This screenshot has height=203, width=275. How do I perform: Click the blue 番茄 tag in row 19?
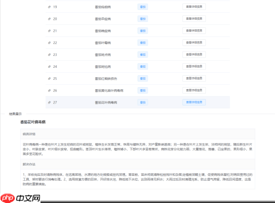click(x=143, y=7)
